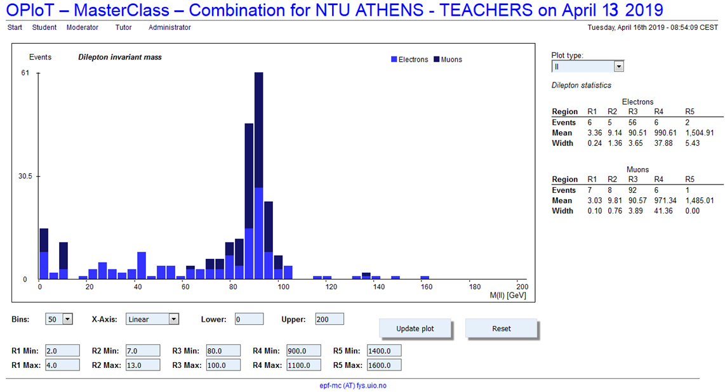Click the date and time text

[x=653, y=28]
